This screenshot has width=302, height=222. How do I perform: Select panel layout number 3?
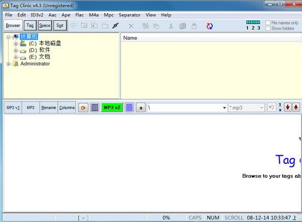pos(259,28)
